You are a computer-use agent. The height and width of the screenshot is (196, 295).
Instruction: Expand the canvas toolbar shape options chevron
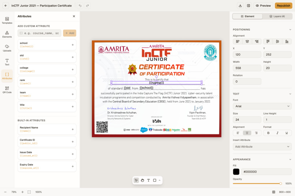tap(160, 180)
